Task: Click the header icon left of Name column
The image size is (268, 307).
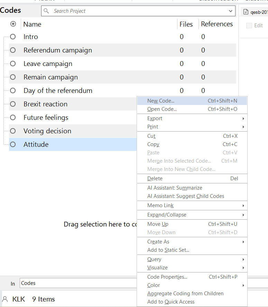Action: coord(13,24)
